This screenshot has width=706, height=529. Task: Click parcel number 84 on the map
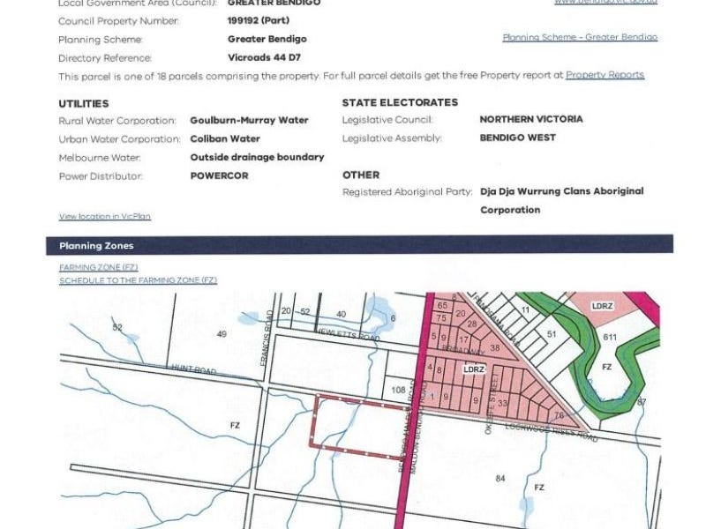(500, 479)
